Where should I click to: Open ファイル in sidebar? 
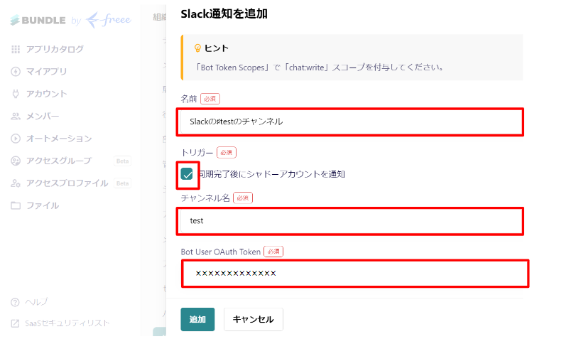pyautogui.click(x=43, y=205)
